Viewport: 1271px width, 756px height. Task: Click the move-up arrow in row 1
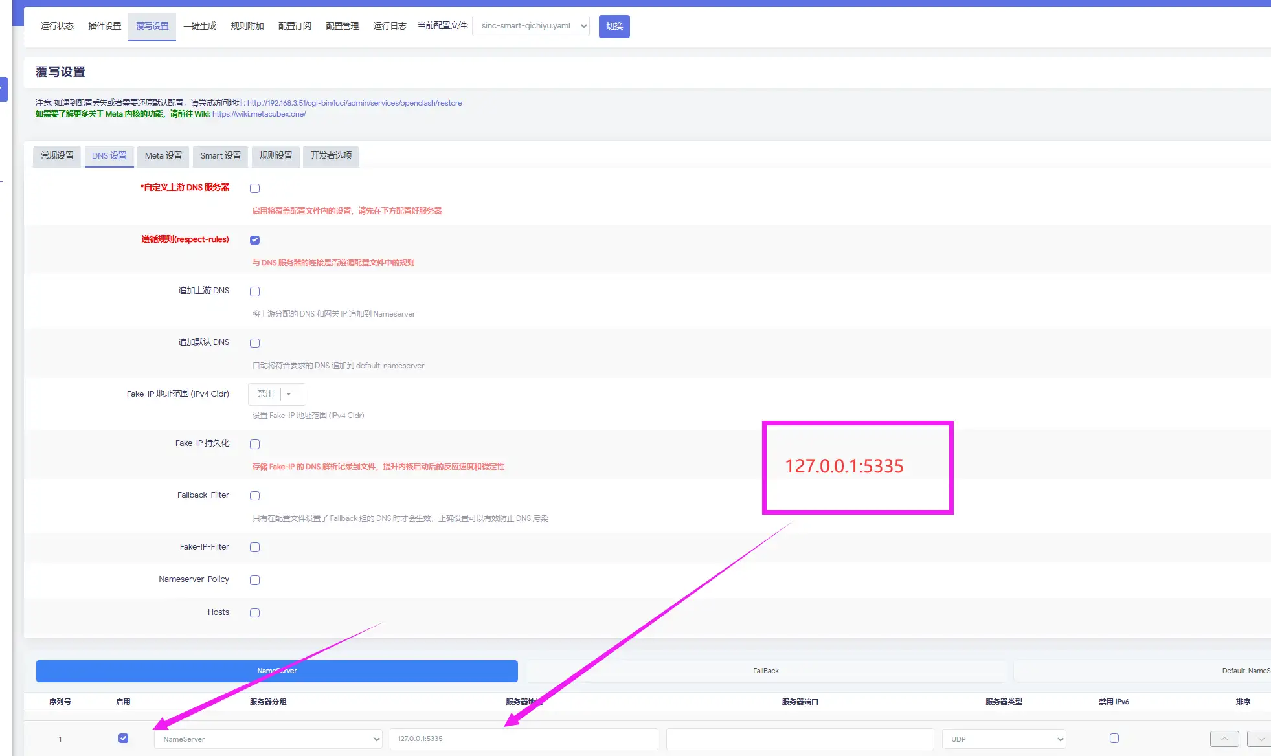1224,739
